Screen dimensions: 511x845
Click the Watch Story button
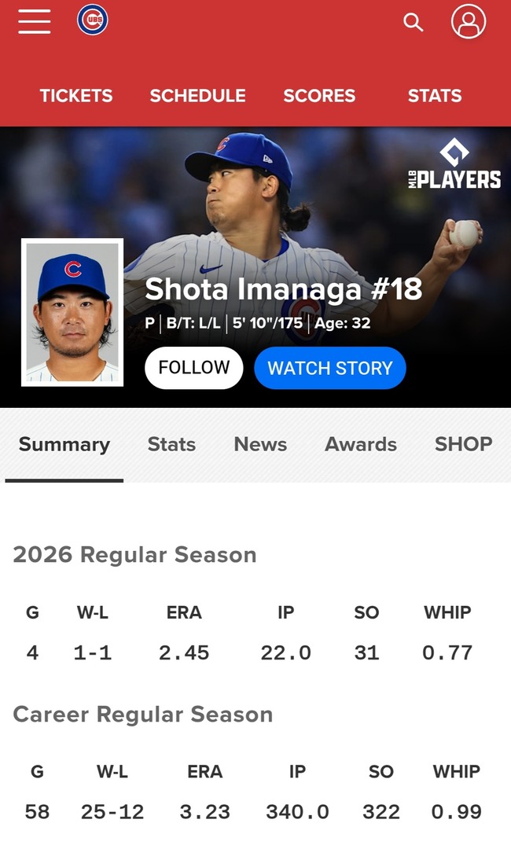point(329,368)
